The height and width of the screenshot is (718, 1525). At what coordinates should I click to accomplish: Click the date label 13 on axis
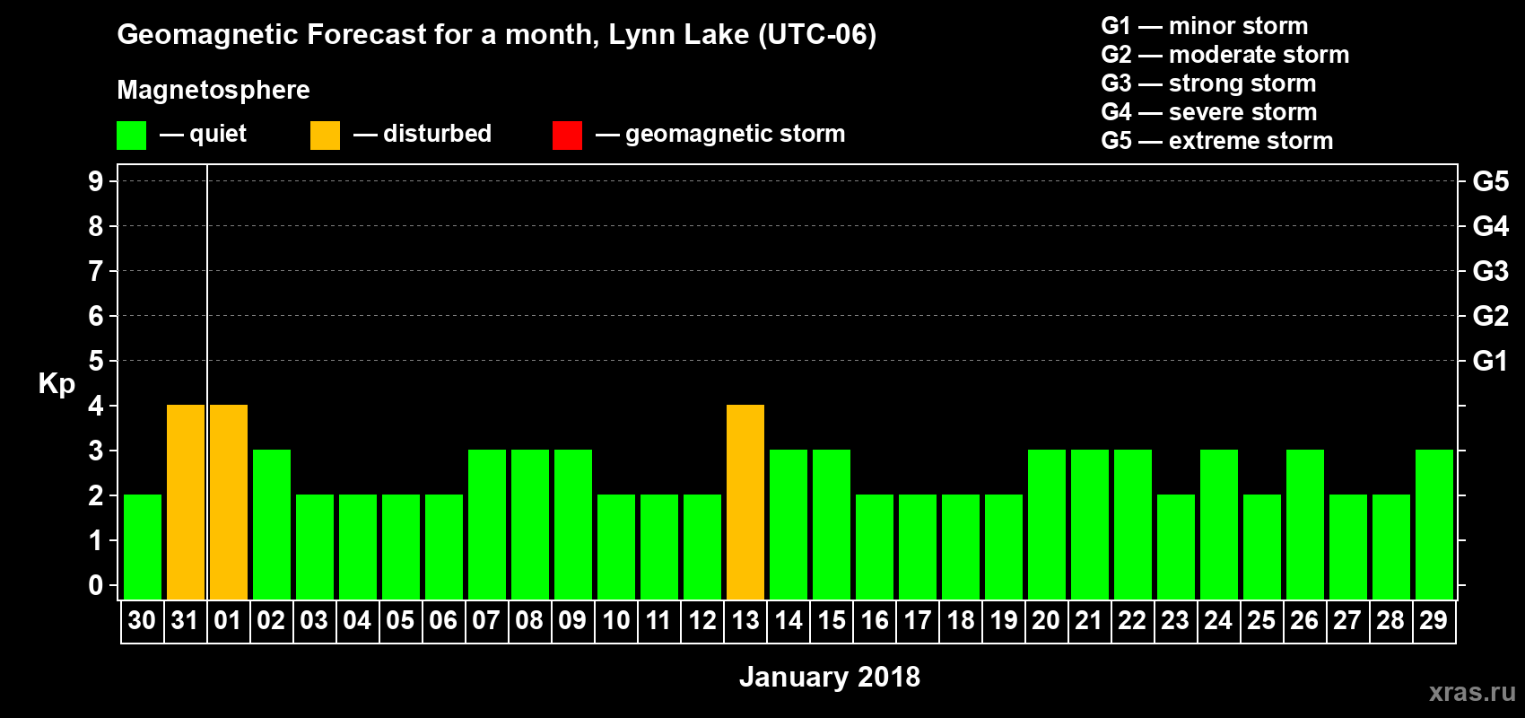click(x=745, y=621)
